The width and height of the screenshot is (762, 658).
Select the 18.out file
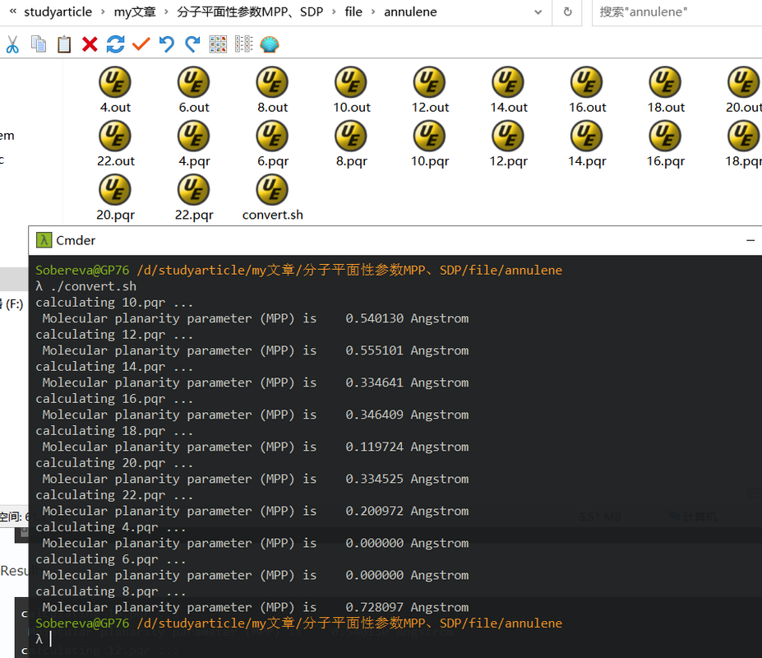tap(667, 90)
